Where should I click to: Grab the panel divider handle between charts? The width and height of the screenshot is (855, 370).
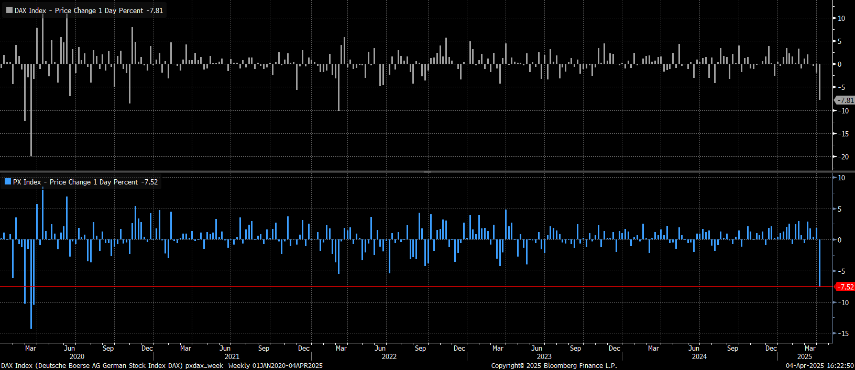click(x=427, y=171)
